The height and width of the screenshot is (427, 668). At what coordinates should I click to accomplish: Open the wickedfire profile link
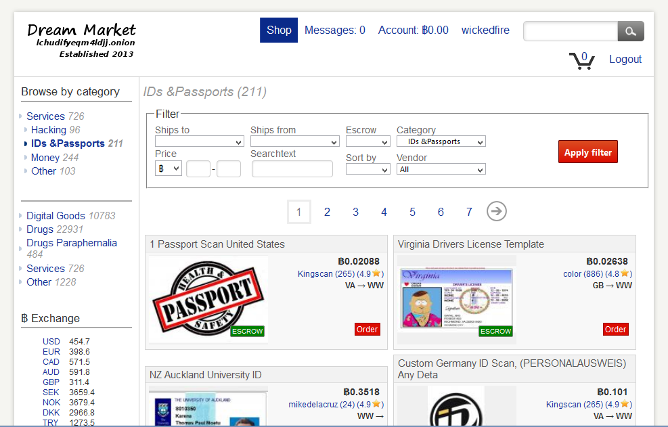tap(485, 30)
